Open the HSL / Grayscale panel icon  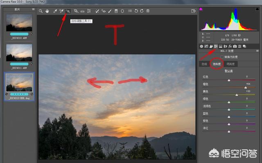(216, 46)
